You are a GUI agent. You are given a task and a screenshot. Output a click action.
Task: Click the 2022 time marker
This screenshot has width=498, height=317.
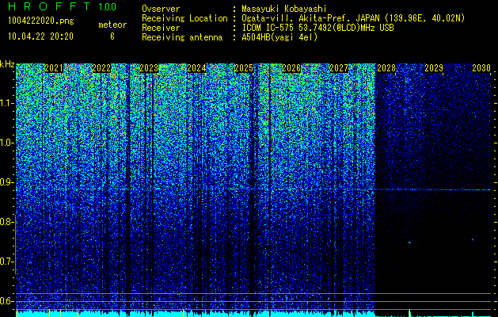point(101,68)
